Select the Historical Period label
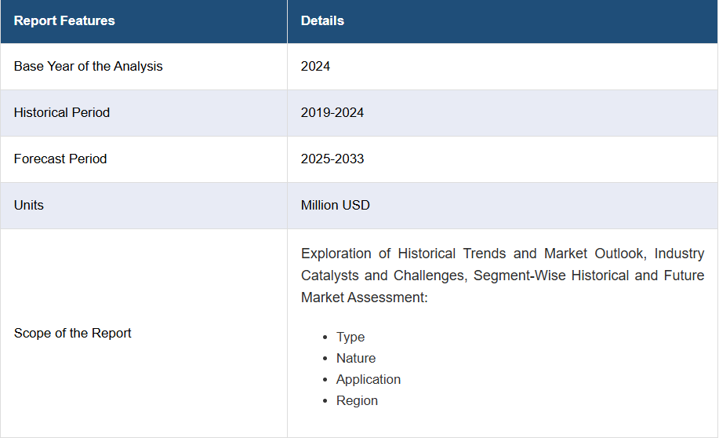This screenshot has height=438, width=719. tap(61, 112)
